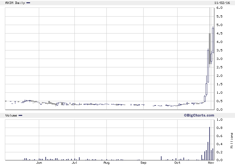Click the 3.0 price axis value
The image size is (235, 166).
tap(219, 59)
